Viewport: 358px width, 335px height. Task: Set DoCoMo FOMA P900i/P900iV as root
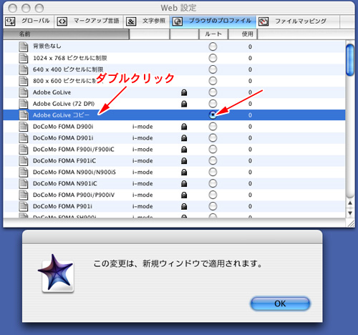pyautogui.click(x=213, y=195)
